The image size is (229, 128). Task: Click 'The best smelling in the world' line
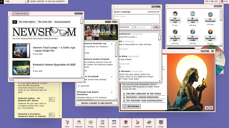coord(144,94)
